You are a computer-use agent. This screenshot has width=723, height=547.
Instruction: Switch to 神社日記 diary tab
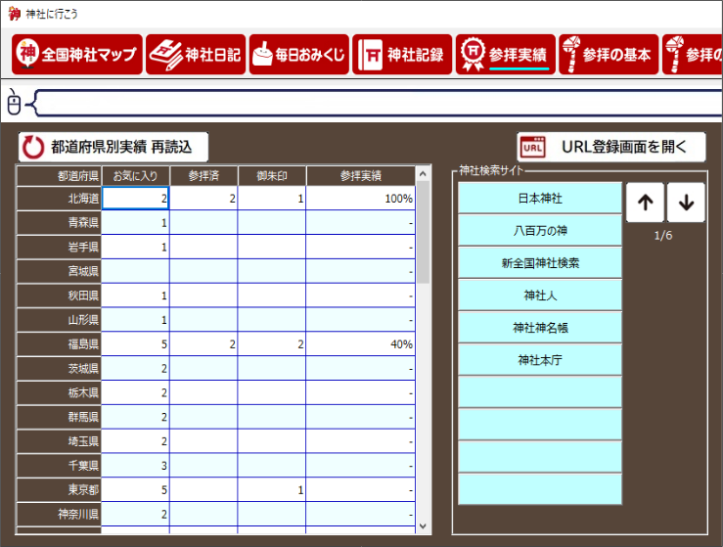point(195,55)
